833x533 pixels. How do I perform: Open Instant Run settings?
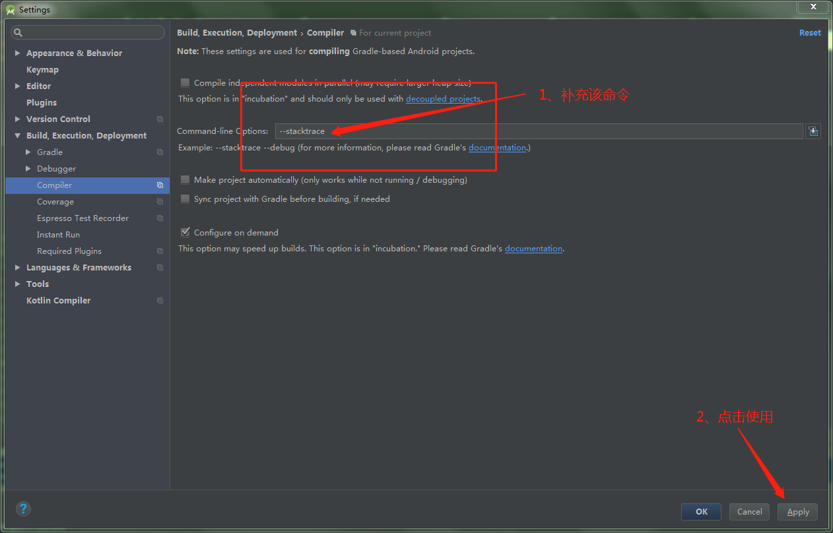[x=58, y=235]
